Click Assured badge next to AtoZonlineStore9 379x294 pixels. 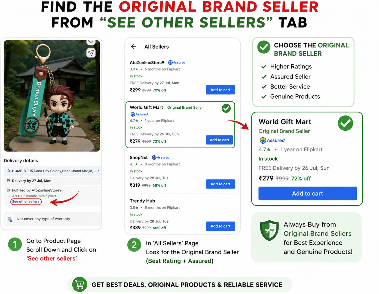click(x=177, y=62)
